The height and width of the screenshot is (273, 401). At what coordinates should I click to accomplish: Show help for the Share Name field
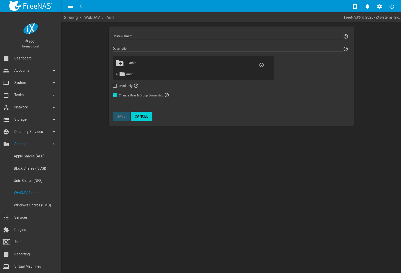pyautogui.click(x=346, y=36)
